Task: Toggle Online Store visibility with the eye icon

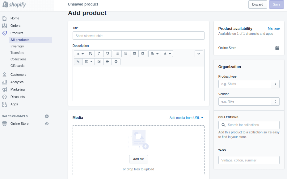Action: (47, 124)
